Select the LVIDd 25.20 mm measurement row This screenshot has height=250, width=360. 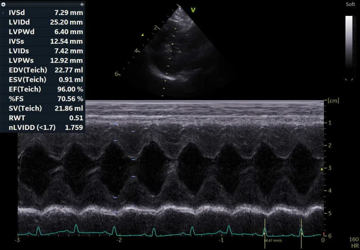point(43,22)
